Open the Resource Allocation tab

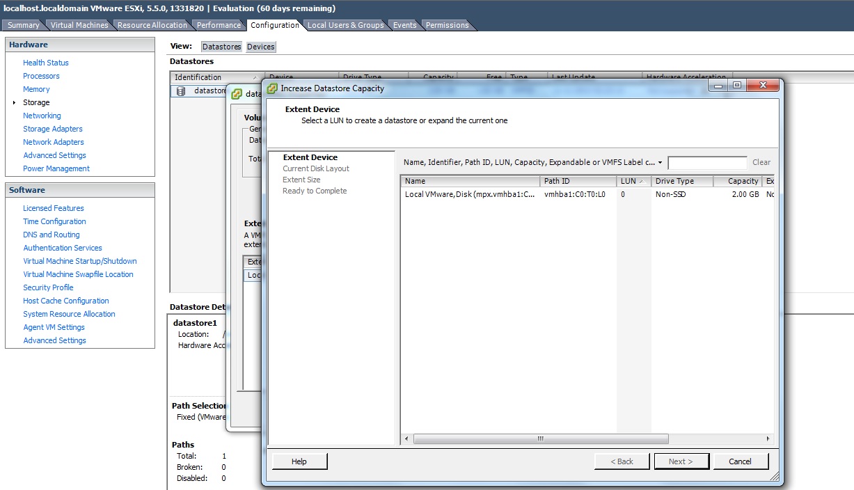point(152,25)
